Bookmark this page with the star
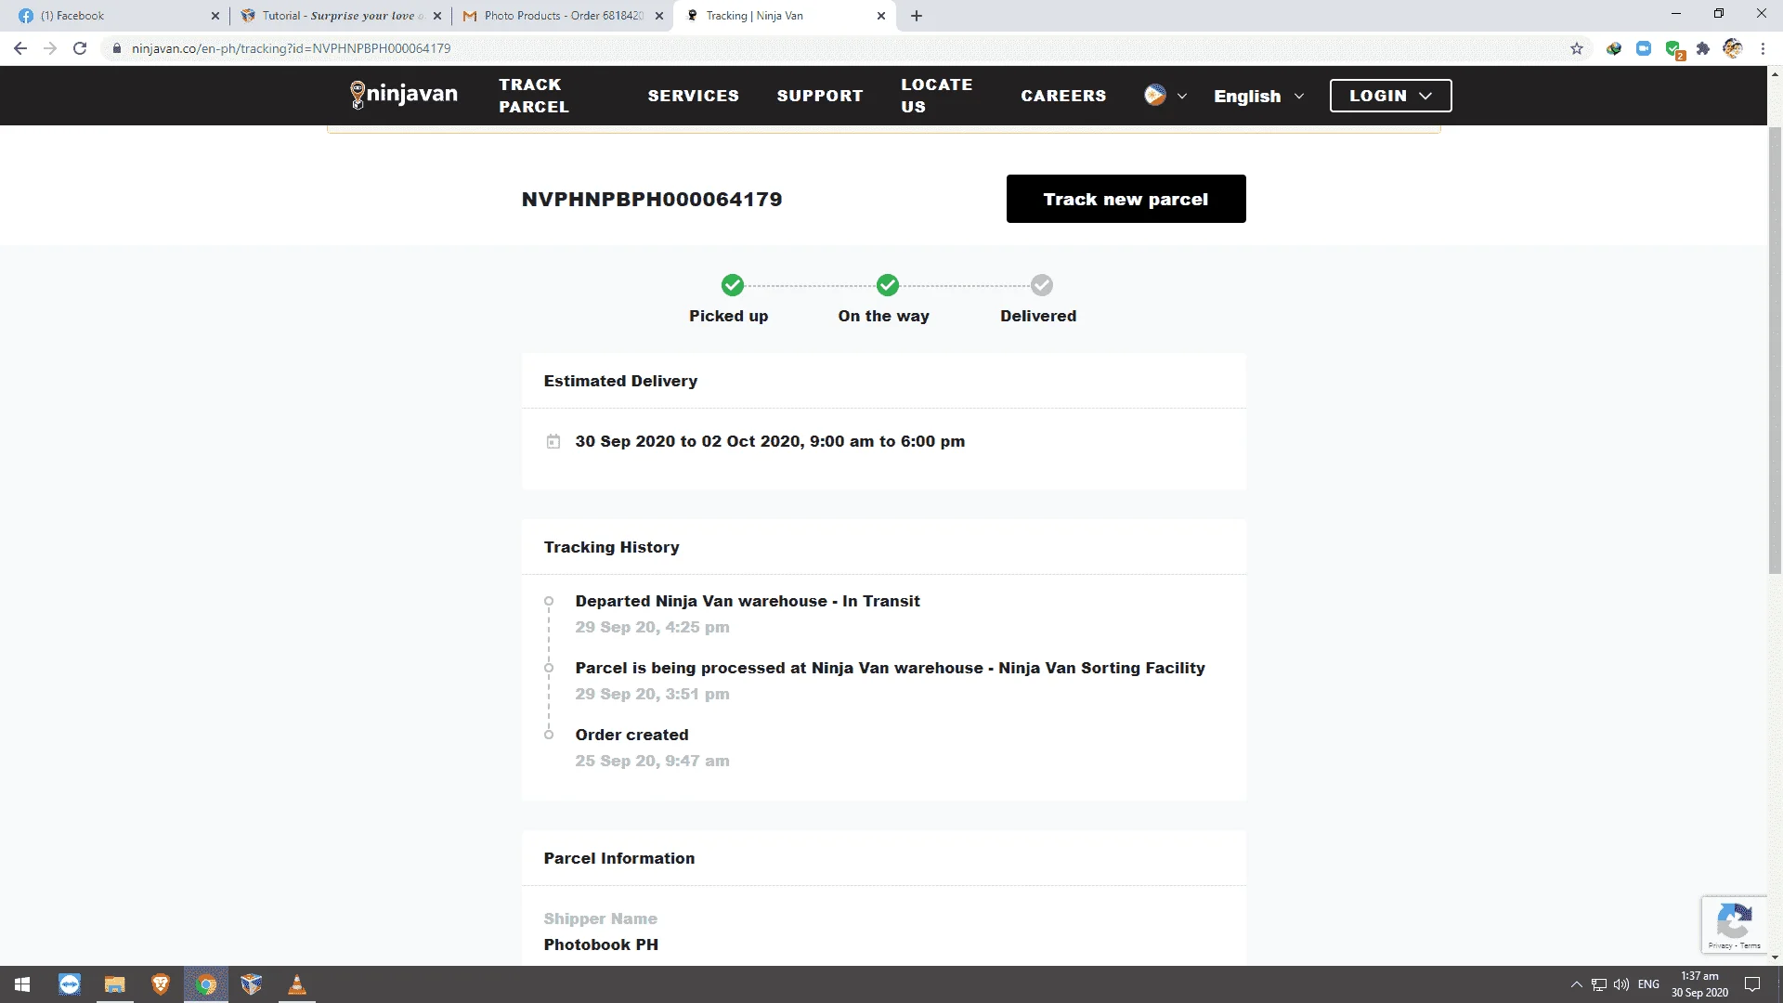The image size is (1783, 1003). 1577,48
